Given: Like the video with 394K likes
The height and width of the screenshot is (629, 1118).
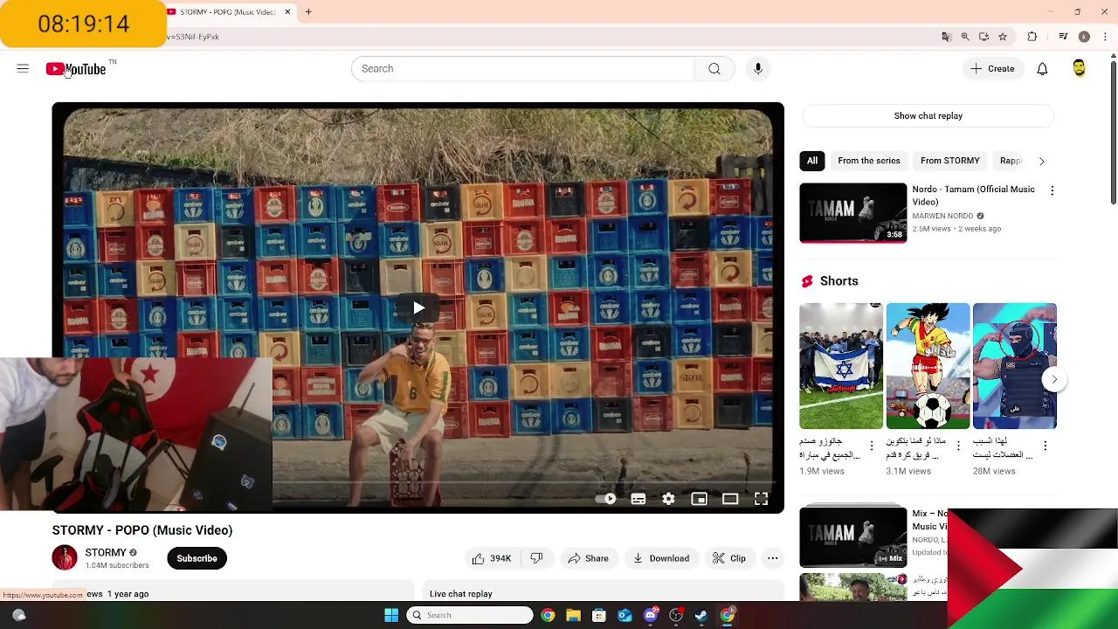Looking at the screenshot, I should (492, 558).
